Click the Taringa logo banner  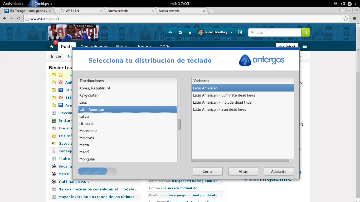[74, 32]
